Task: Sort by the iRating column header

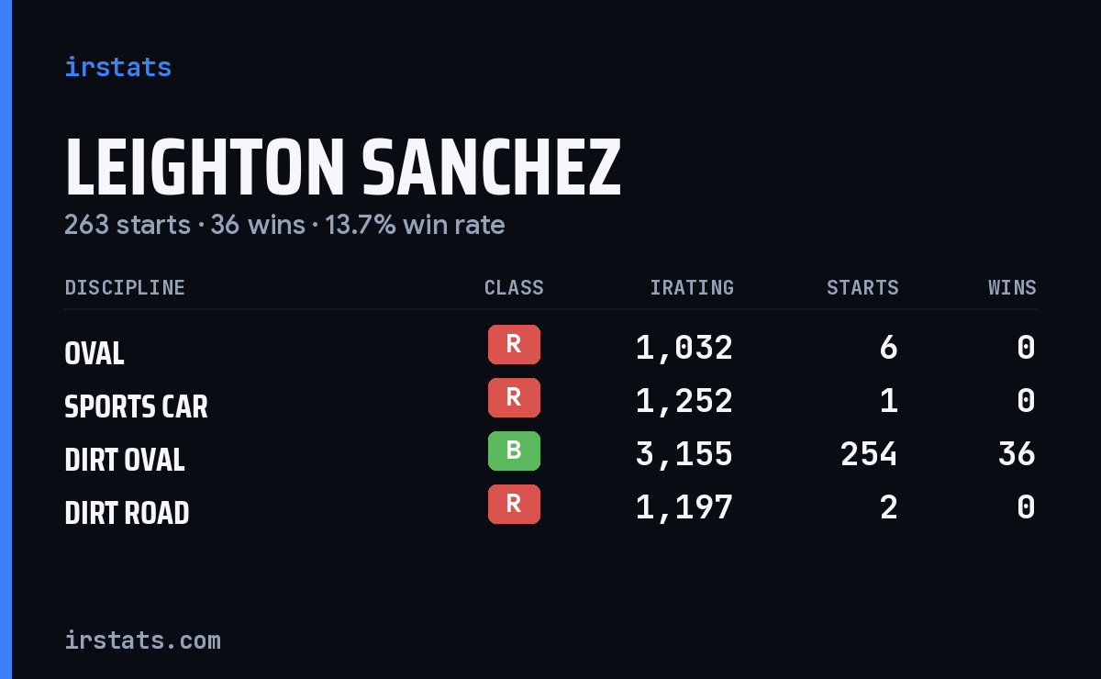Action: tap(692, 288)
